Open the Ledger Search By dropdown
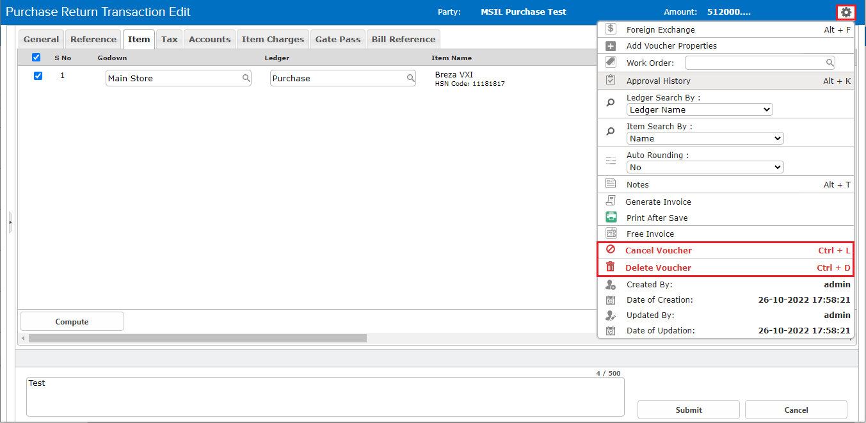 [700, 109]
